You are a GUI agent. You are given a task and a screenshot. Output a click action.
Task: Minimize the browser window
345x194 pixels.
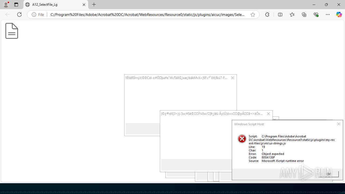[314, 5]
